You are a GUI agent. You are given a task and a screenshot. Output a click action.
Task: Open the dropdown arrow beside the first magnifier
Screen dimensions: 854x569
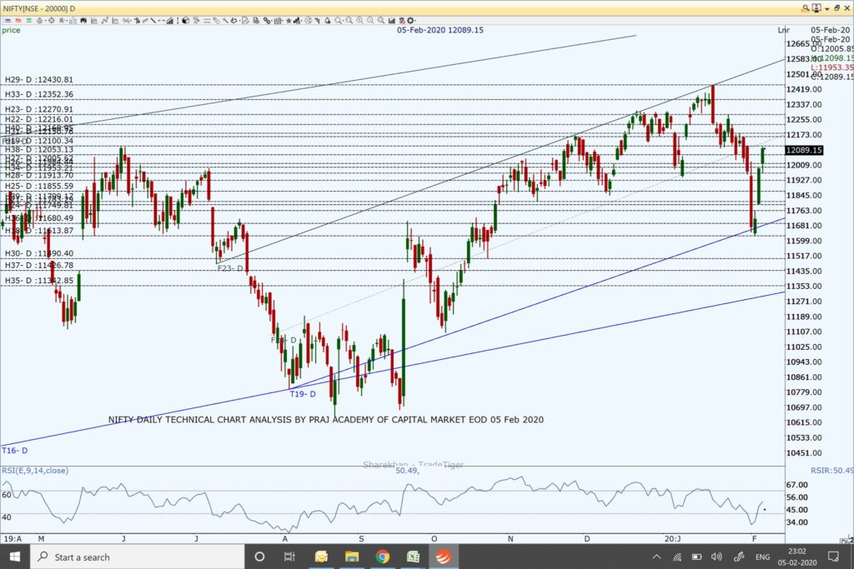pyautogui.click(x=343, y=21)
